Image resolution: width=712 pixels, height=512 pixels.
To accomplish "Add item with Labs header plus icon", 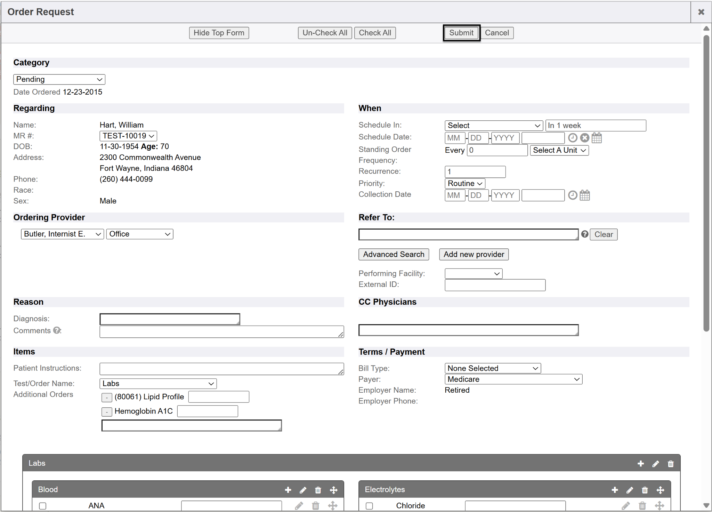I will click(x=641, y=464).
